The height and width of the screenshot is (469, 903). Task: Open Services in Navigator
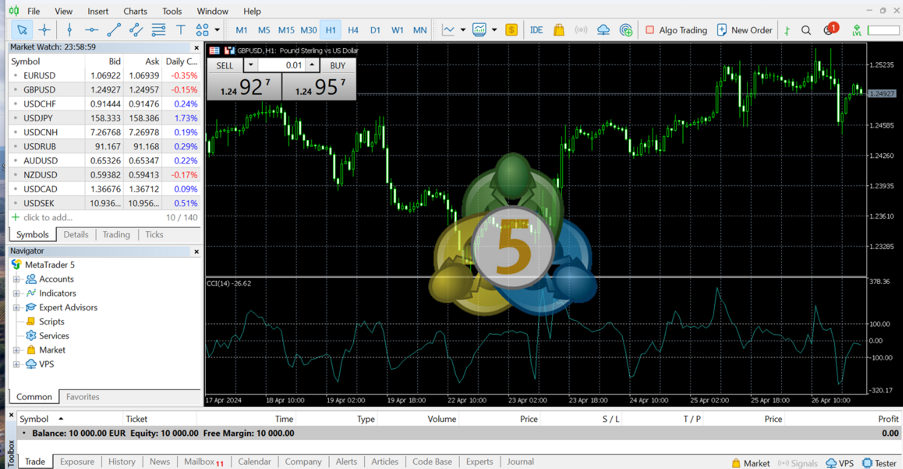54,336
